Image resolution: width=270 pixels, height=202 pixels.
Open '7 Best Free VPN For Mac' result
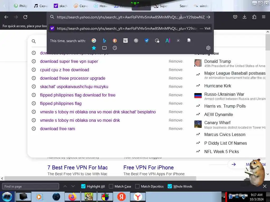tap(78, 168)
